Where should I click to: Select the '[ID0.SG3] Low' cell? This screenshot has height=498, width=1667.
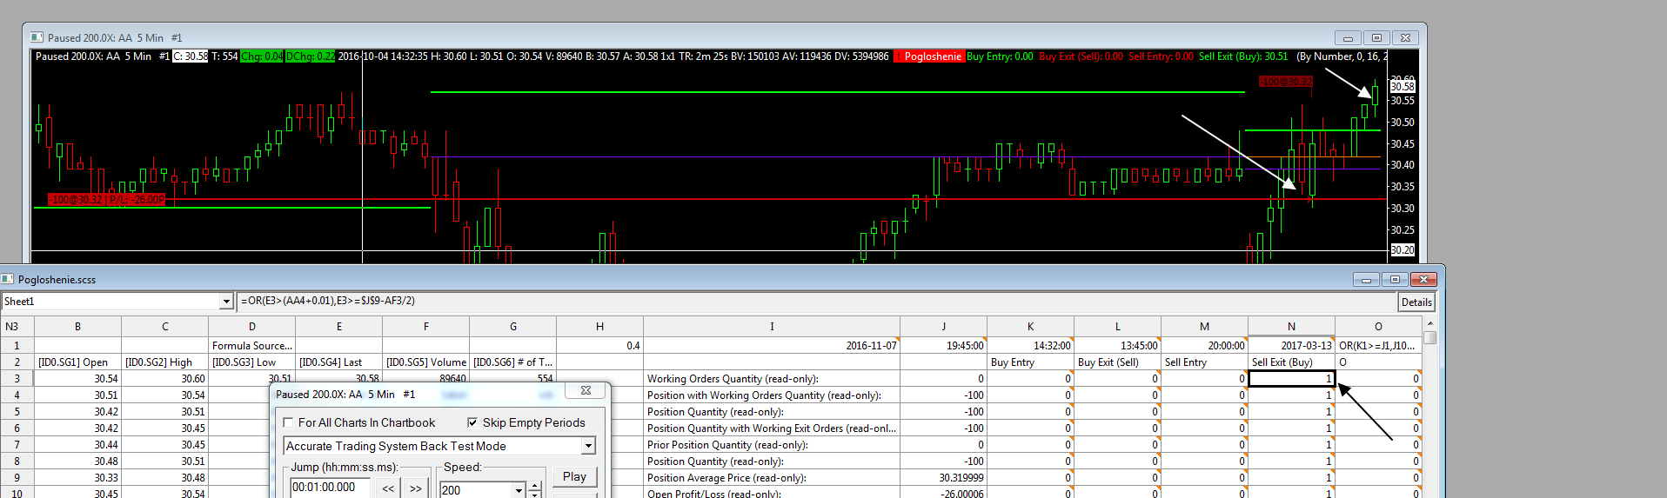pyautogui.click(x=251, y=362)
